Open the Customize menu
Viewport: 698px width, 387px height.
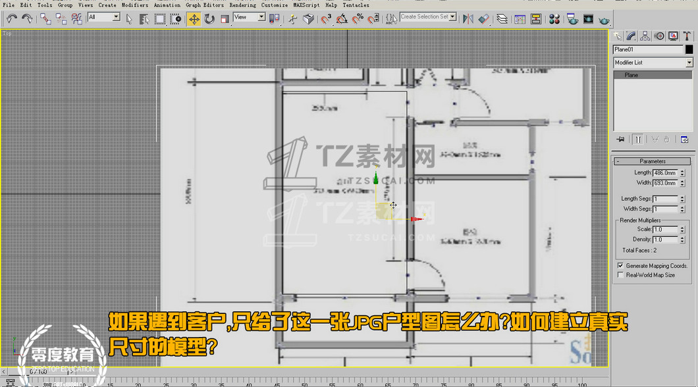[x=274, y=5]
